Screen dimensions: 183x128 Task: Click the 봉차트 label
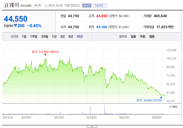point(123,36)
